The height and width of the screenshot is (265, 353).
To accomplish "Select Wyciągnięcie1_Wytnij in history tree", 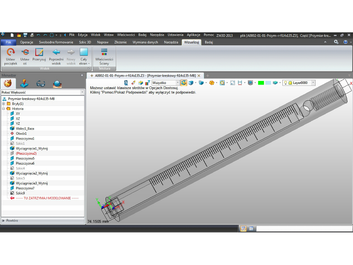I will click(32, 148).
